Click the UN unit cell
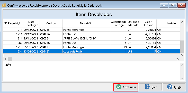 tap(133, 51)
